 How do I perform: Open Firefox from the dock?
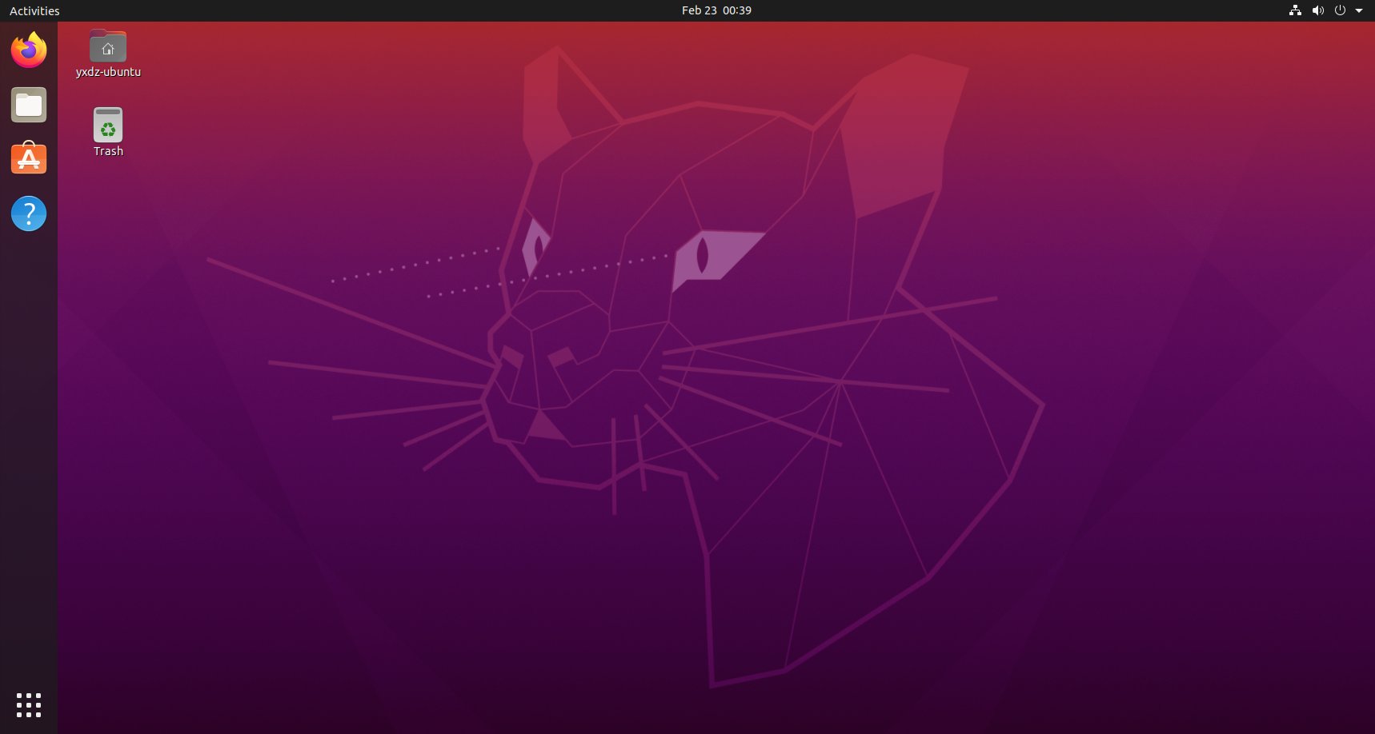pos(29,50)
